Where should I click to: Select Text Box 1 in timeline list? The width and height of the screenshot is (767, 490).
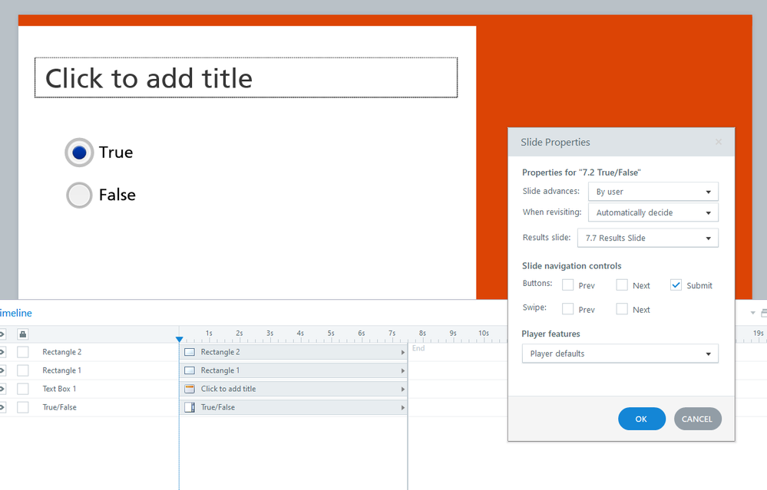pos(59,389)
